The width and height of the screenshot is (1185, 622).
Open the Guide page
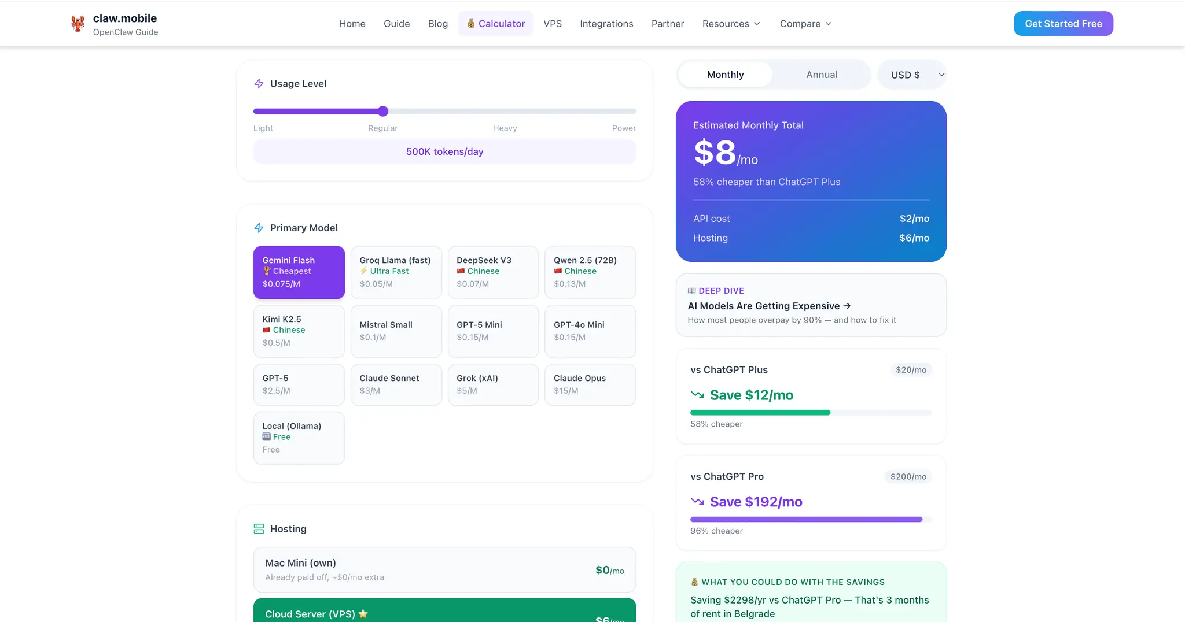[397, 24]
